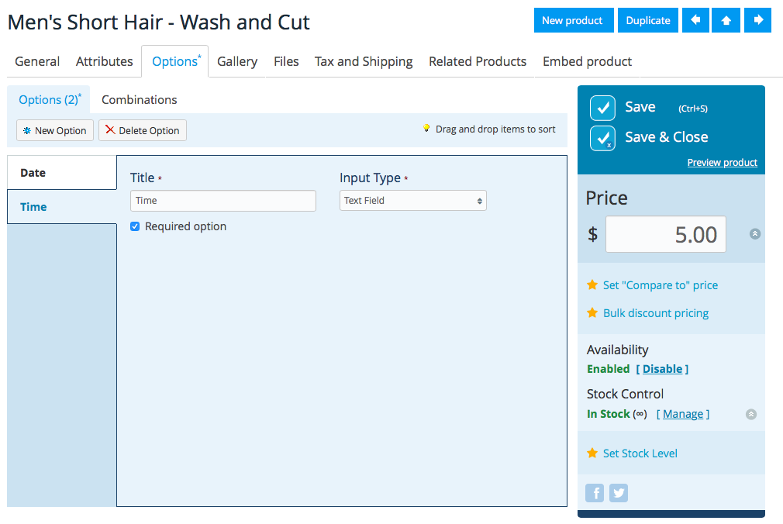Click the Required option label
This screenshot has height=524, width=783.
point(186,226)
